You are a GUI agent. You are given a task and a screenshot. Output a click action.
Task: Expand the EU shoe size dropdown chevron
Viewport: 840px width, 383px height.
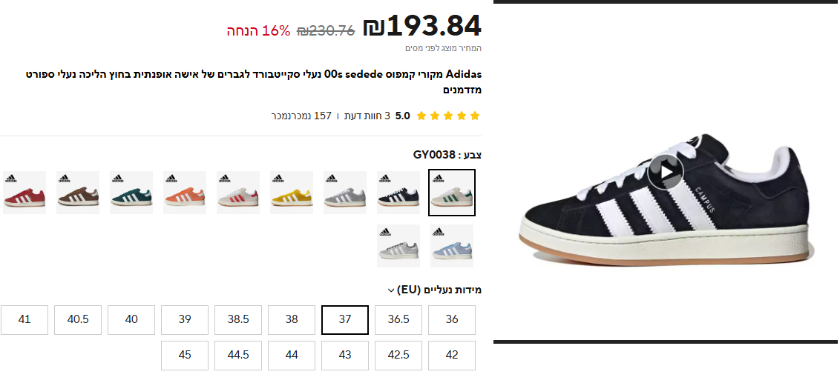tap(390, 290)
